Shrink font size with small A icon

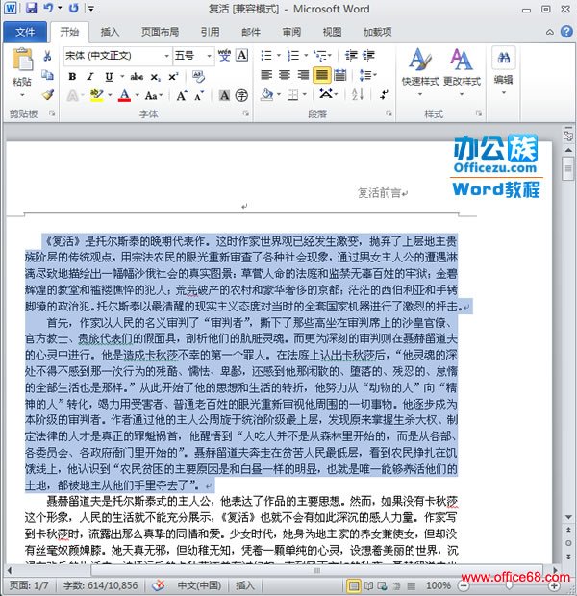(x=198, y=96)
